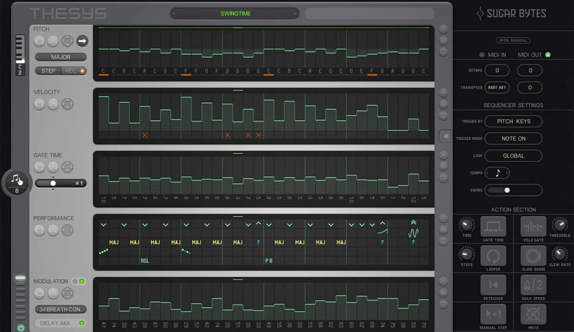Click third round icon under PERFORMANCE label
This screenshot has width=574, height=332.
[67, 230]
